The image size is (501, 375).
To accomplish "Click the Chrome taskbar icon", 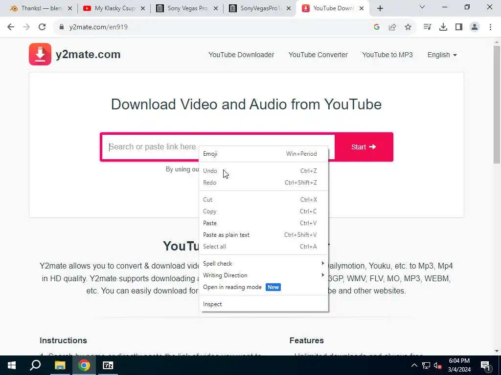I will coord(84,365).
